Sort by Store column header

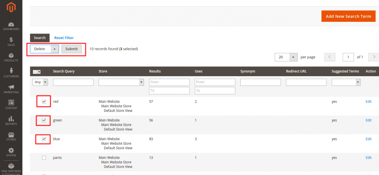point(103,71)
